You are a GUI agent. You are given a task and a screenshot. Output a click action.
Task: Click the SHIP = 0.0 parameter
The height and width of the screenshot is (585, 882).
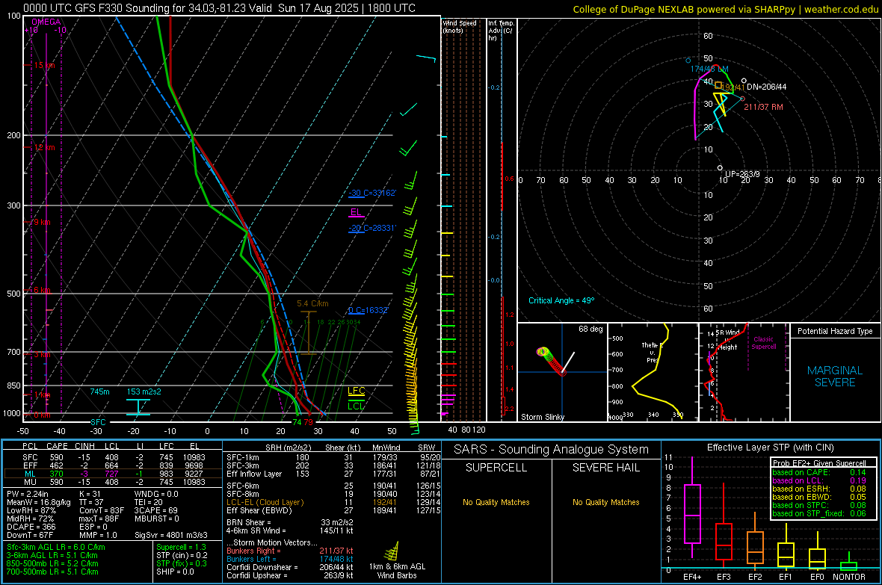click(175, 572)
